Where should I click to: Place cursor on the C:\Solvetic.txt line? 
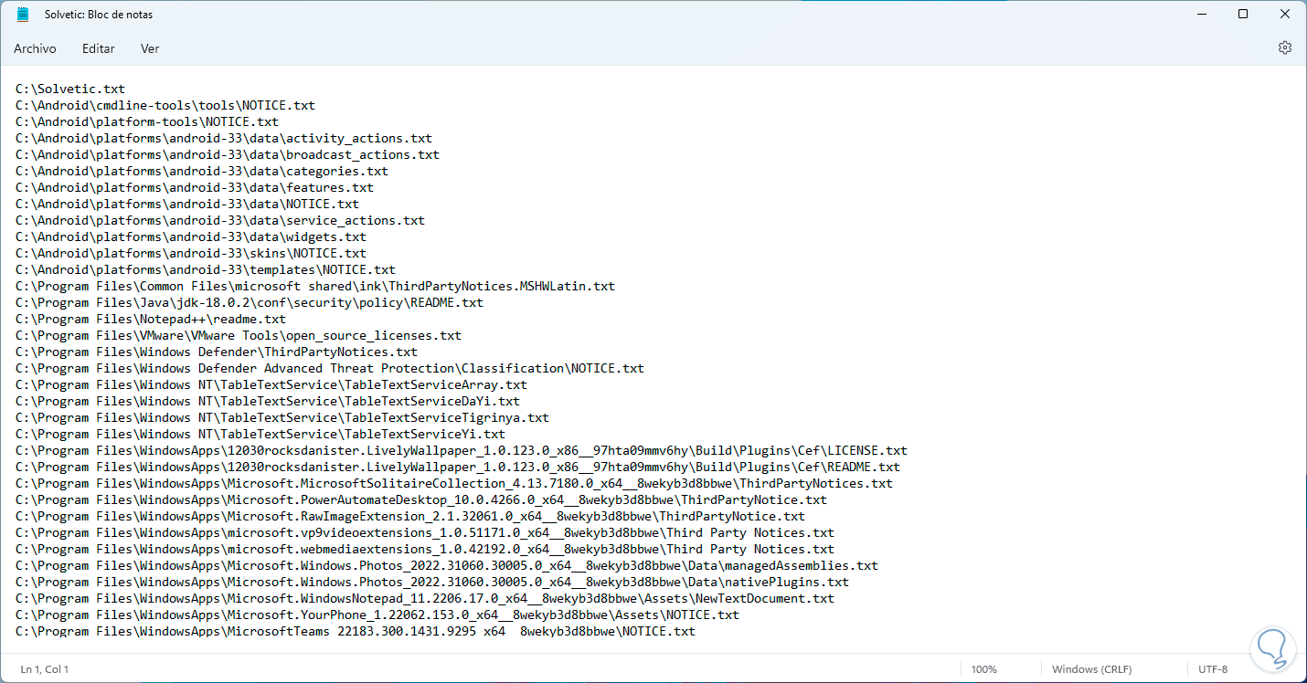[70, 89]
